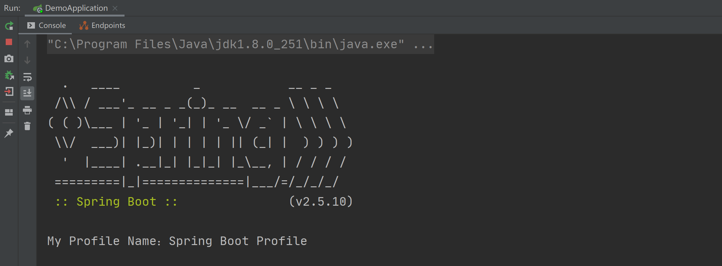Screen dimensions: 722x266
Task: Toggle soft-wrap for console output
Action: pyautogui.click(x=27, y=77)
